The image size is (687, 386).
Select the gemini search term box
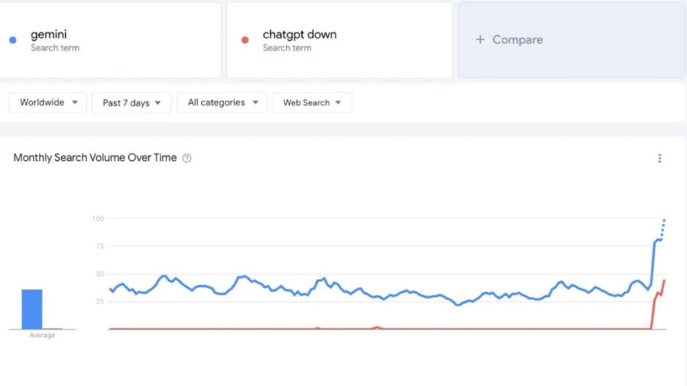click(111, 40)
